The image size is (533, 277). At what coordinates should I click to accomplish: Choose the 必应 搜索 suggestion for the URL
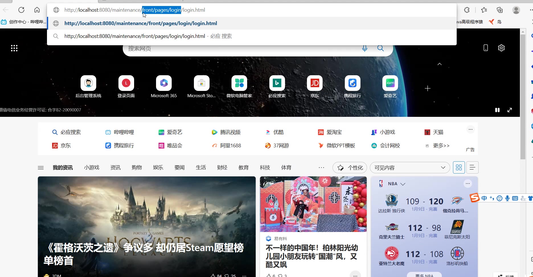click(252, 36)
